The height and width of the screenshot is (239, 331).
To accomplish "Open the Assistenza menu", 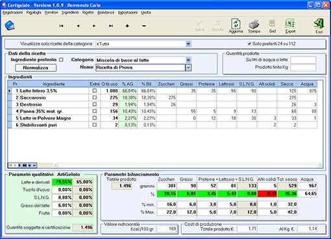I will pyautogui.click(x=106, y=12).
